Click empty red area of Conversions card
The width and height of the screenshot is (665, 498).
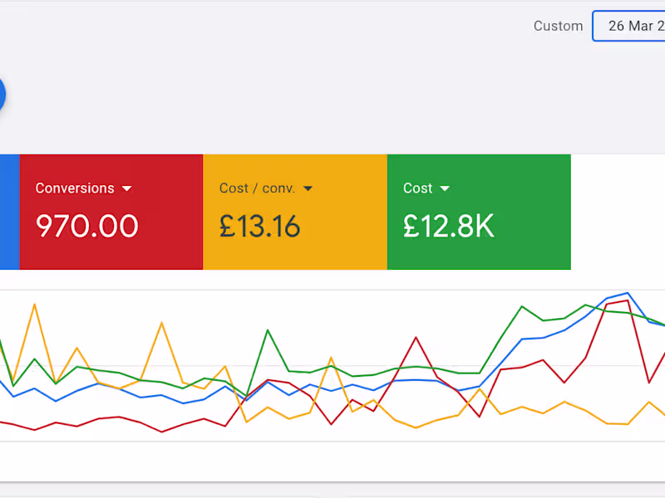pos(166,249)
